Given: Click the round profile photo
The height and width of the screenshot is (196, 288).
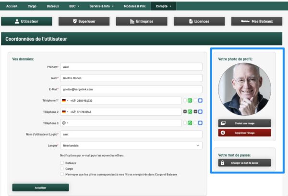Looking at the screenshot, I should pyautogui.click(x=245, y=89).
